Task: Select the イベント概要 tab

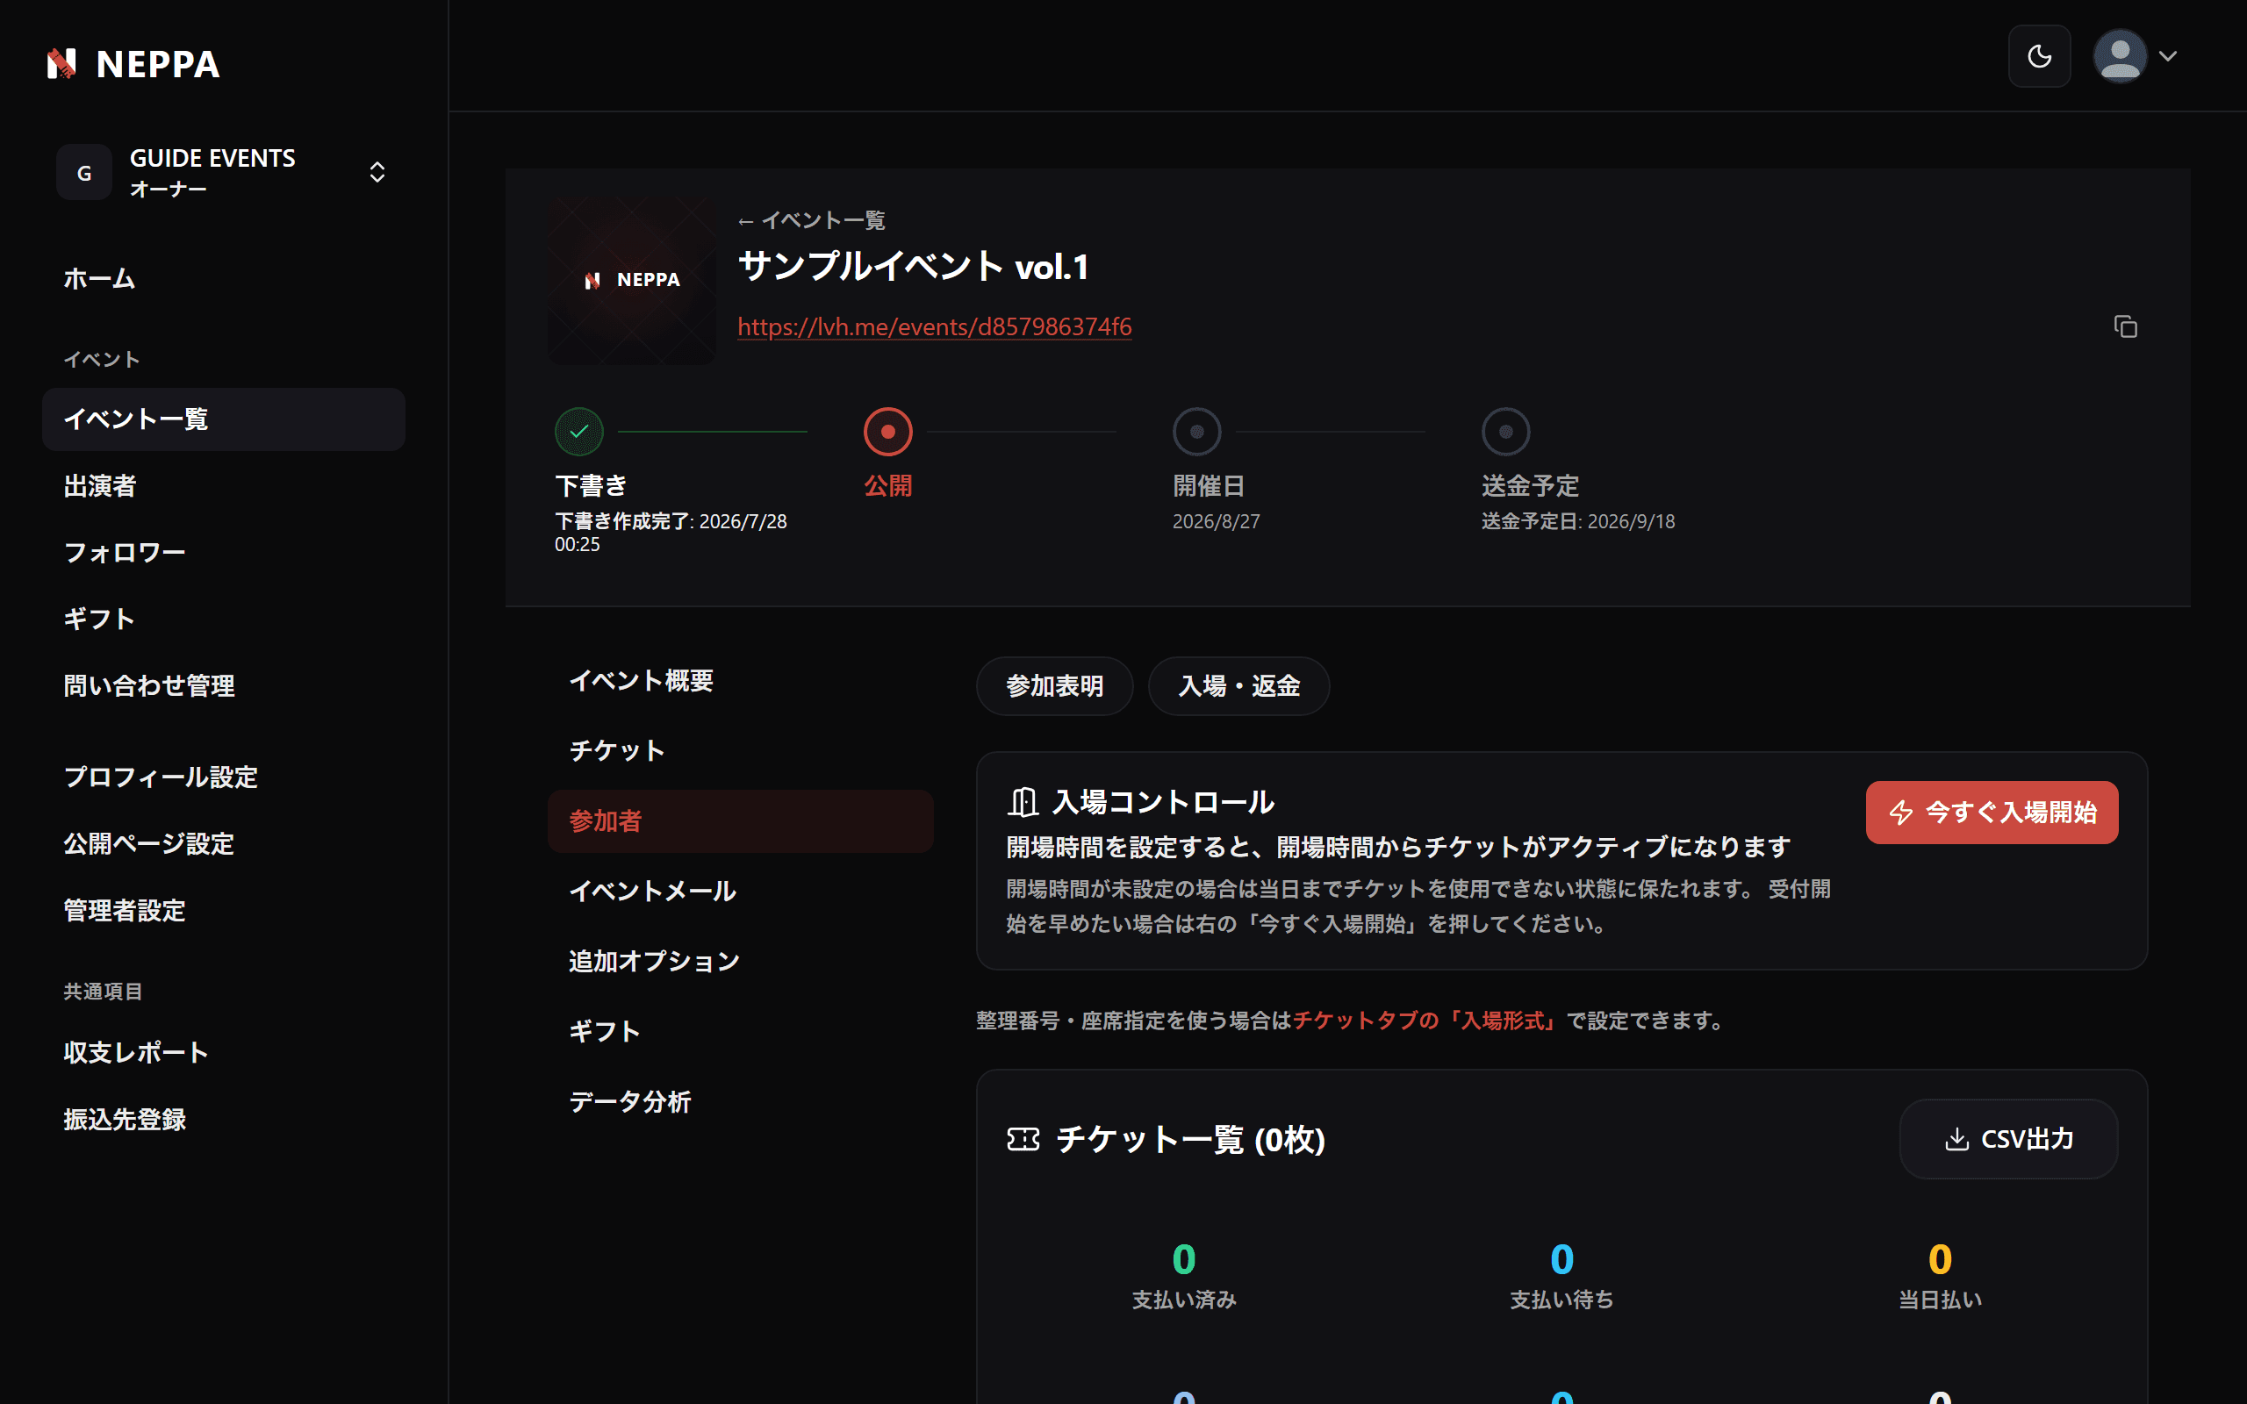Action: [740, 681]
